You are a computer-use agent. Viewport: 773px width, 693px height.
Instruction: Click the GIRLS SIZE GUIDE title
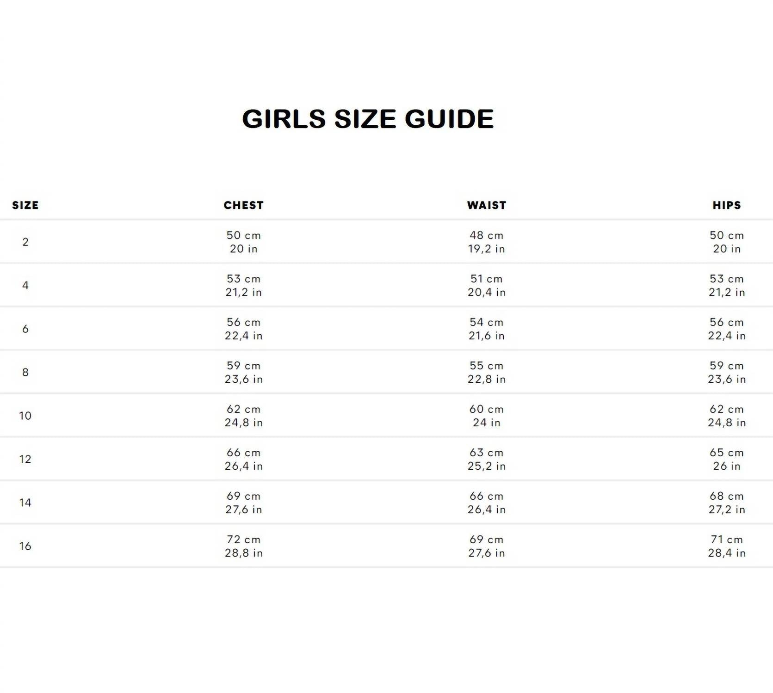pos(368,119)
